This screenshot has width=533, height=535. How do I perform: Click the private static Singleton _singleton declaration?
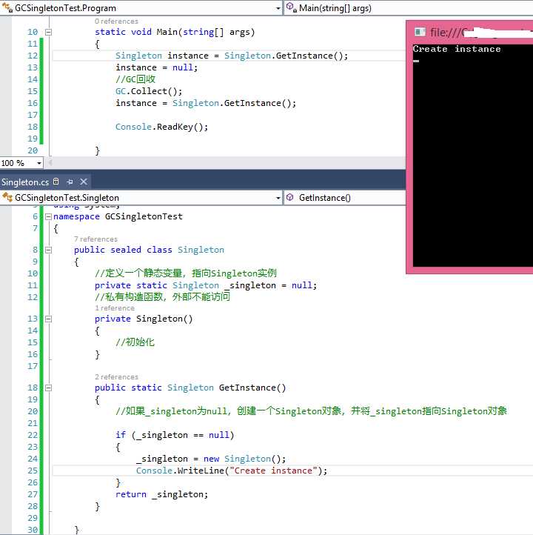coord(206,285)
